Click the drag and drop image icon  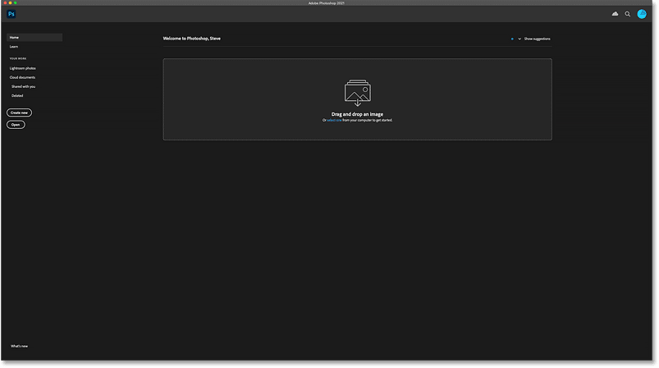357,93
